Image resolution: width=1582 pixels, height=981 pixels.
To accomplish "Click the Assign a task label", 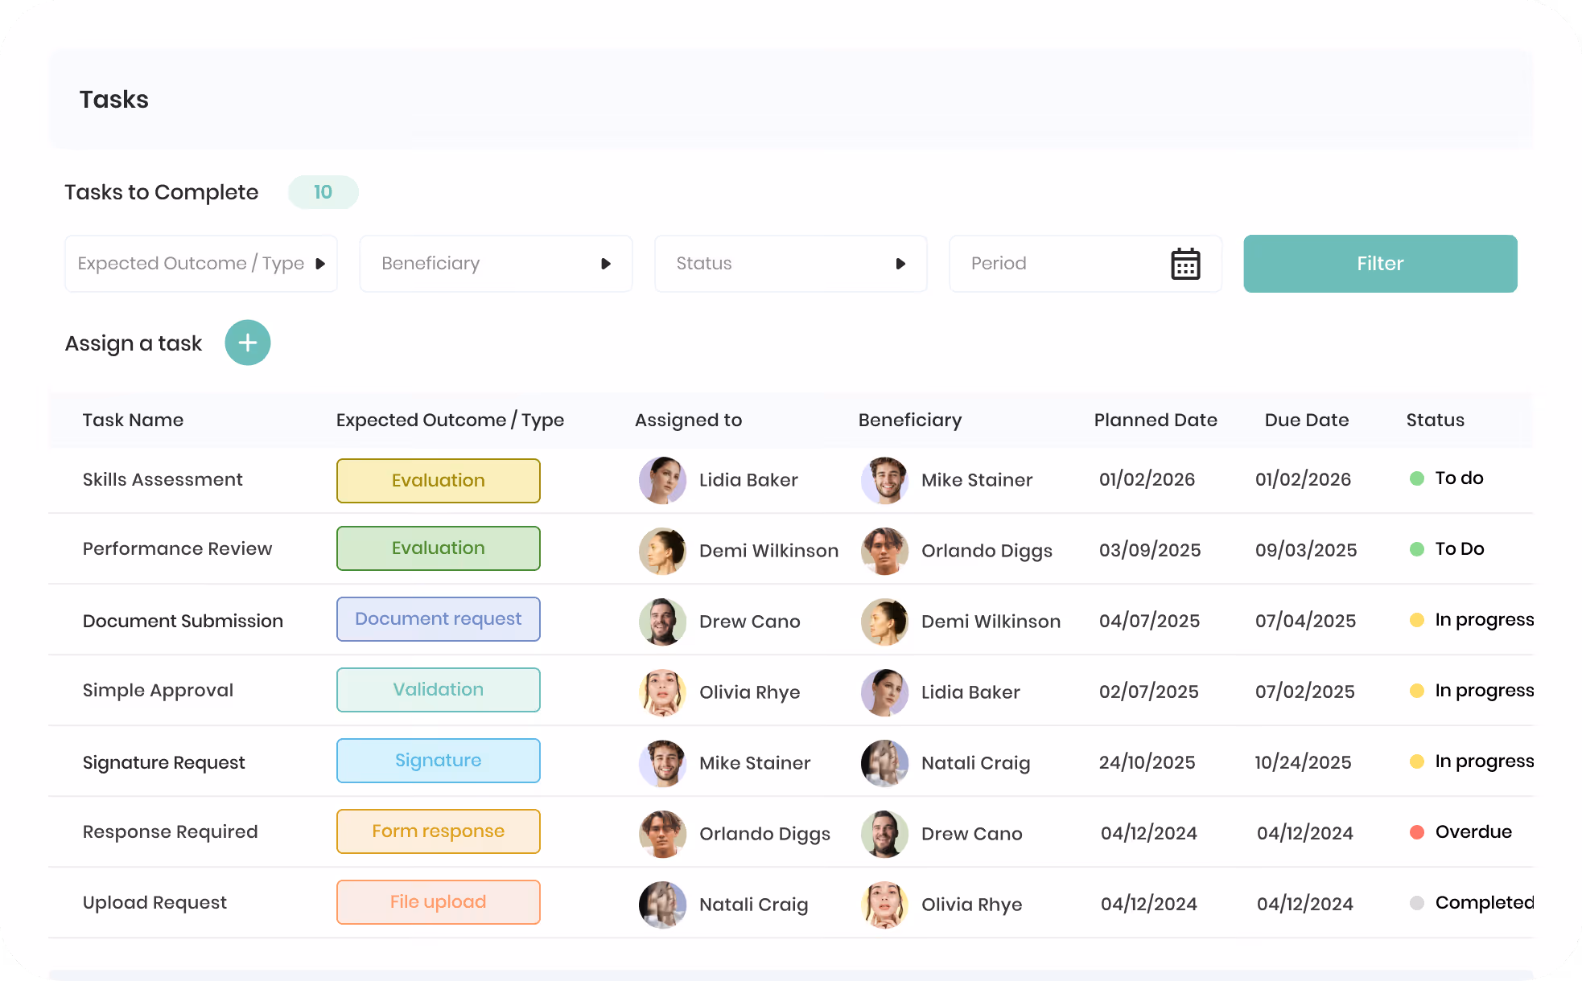I will pos(134,343).
